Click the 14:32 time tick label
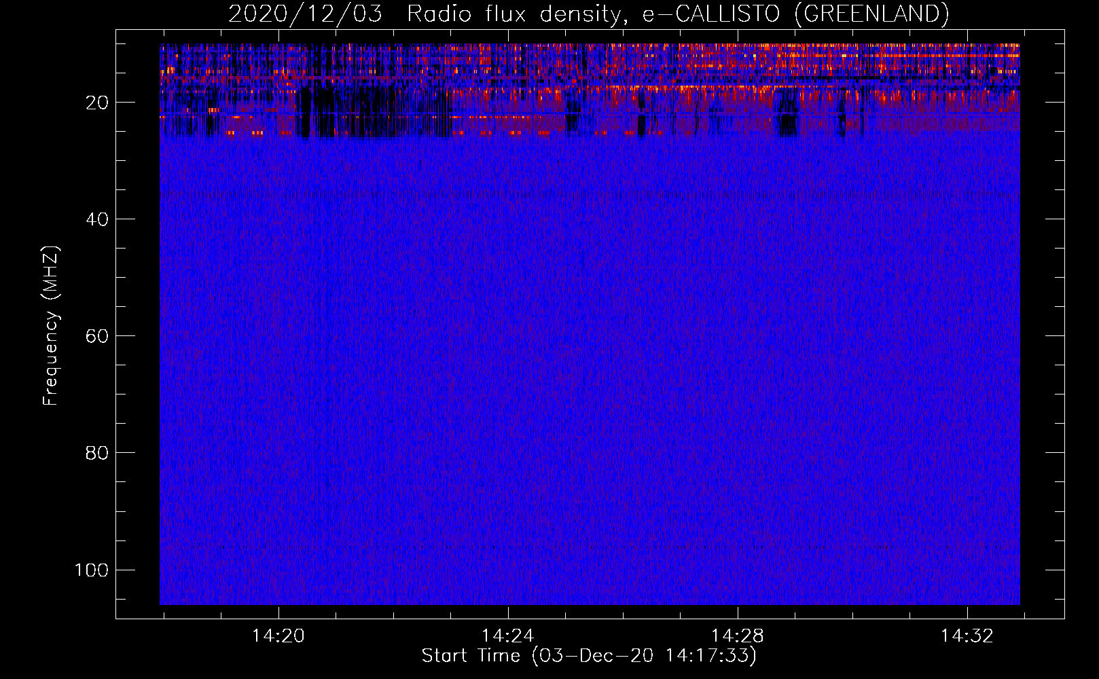 click(x=967, y=636)
